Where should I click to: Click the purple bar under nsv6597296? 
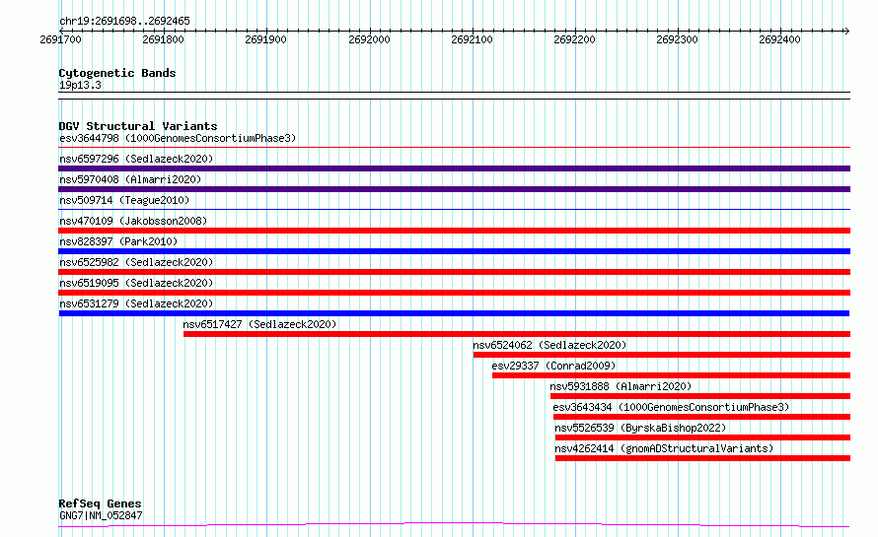(454, 168)
